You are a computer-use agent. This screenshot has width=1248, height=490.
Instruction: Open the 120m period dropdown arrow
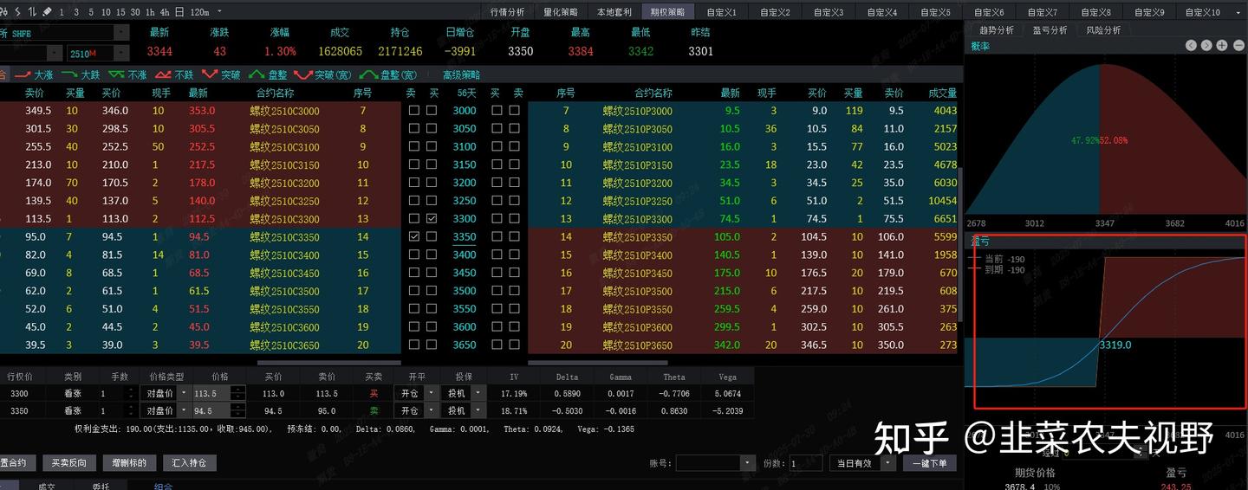pos(218,12)
